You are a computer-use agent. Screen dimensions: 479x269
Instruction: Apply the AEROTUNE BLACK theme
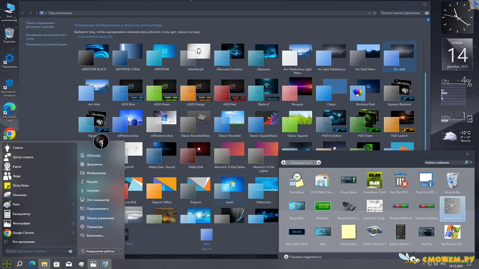pyautogui.click(x=94, y=57)
